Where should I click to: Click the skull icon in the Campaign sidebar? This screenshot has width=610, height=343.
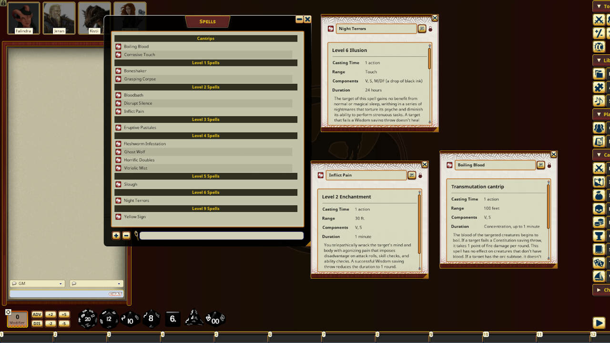[599, 208]
